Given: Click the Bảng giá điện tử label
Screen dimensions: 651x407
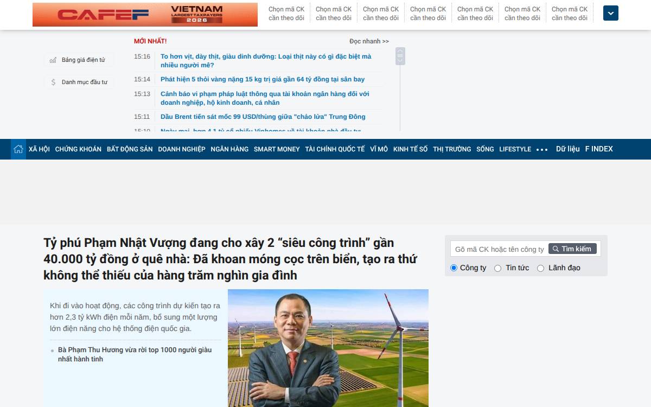Looking at the screenshot, I should point(84,60).
